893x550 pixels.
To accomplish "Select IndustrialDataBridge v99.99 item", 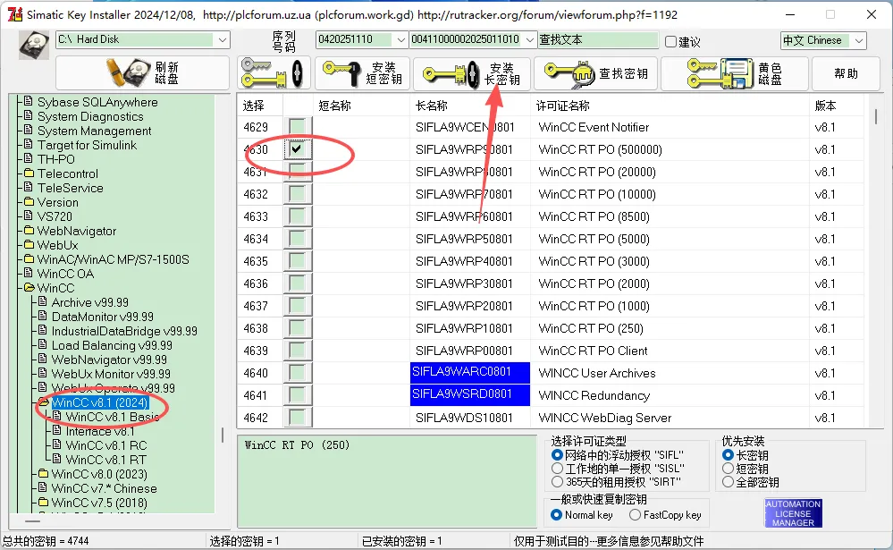I will click(124, 331).
